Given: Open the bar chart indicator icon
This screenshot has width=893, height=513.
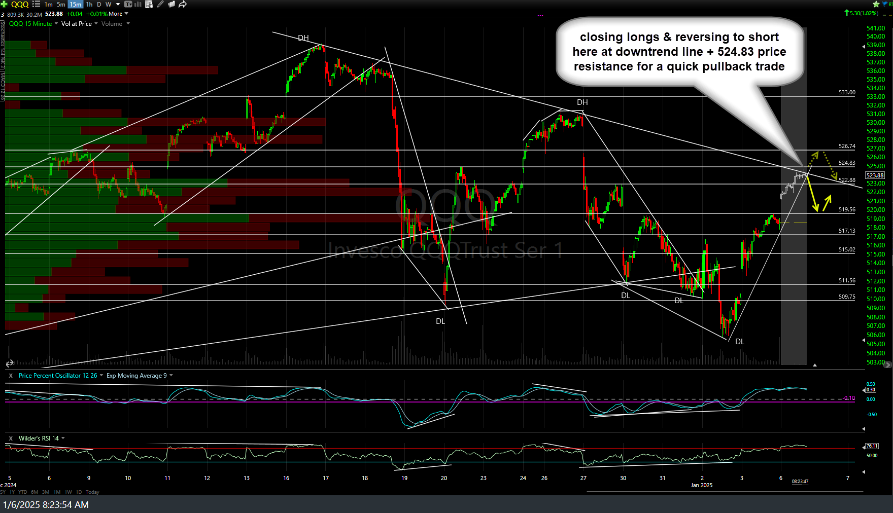Looking at the screenshot, I should tap(139, 4).
